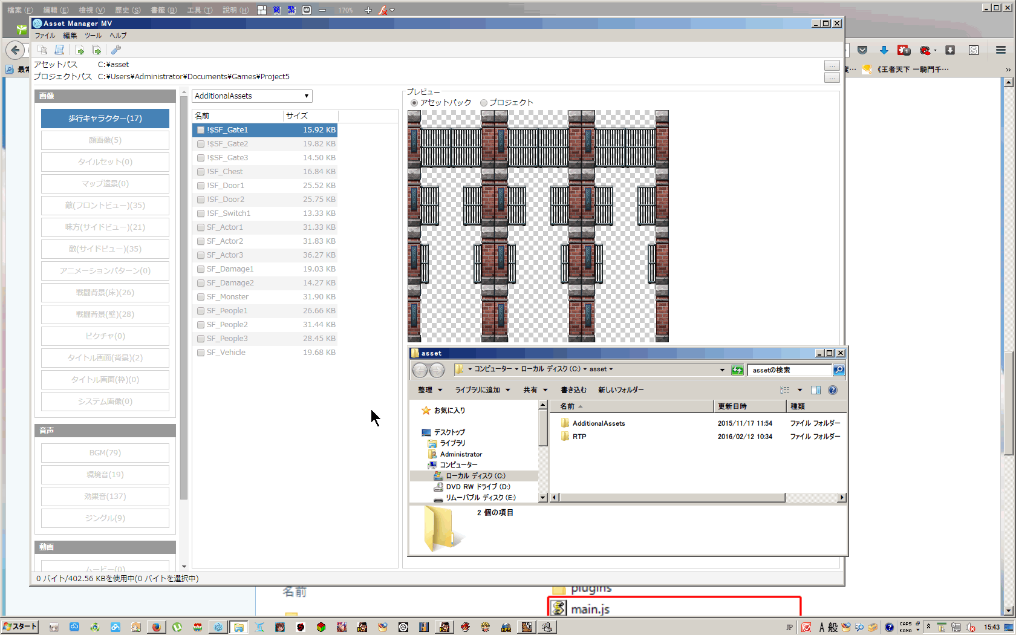
Task: Click the search magnifier in asset explorer
Action: click(x=839, y=370)
